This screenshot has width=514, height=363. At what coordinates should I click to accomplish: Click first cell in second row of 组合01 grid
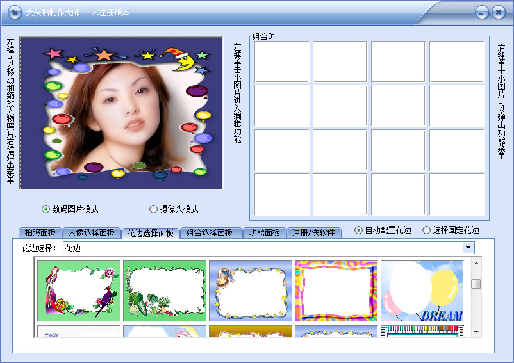(281, 105)
